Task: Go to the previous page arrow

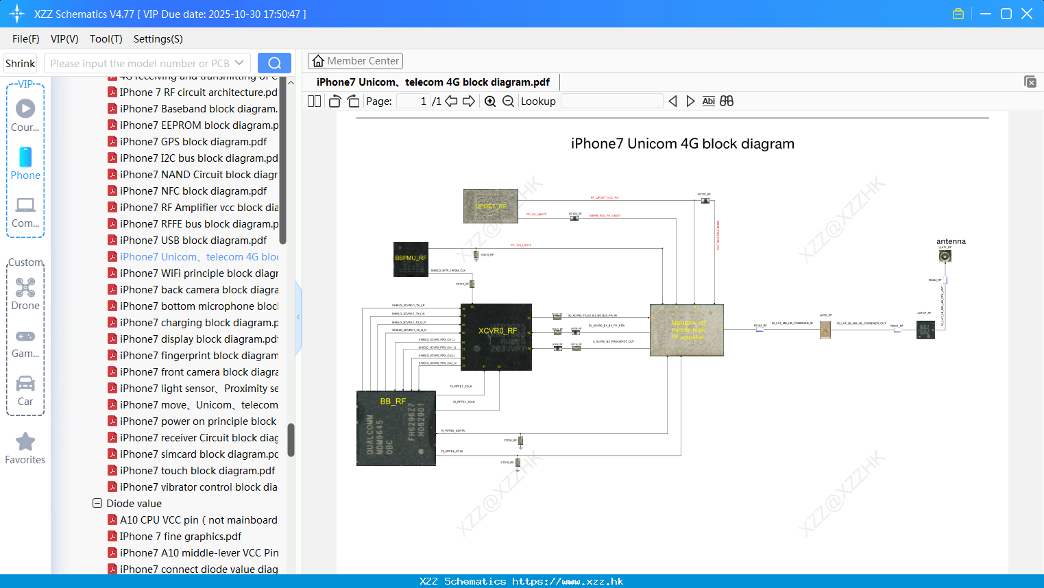Action: [x=451, y=101]
